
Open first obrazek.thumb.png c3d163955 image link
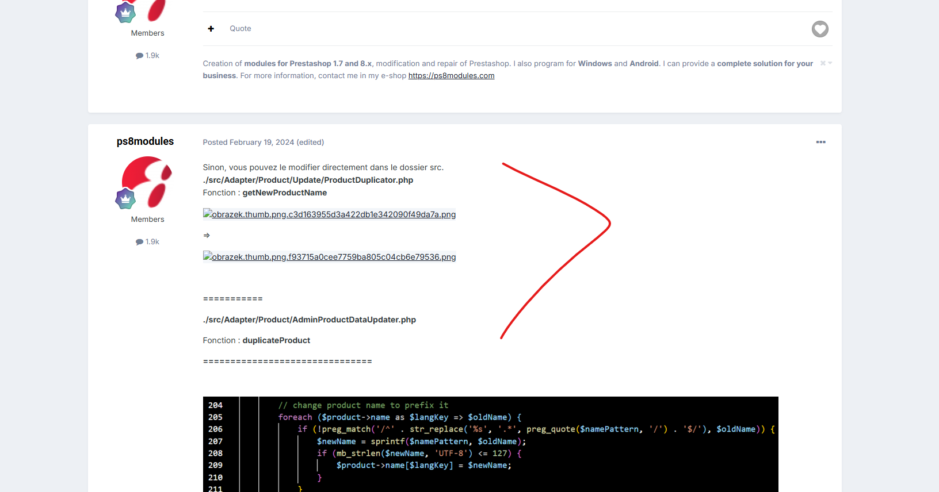click(x=329, y=214)
